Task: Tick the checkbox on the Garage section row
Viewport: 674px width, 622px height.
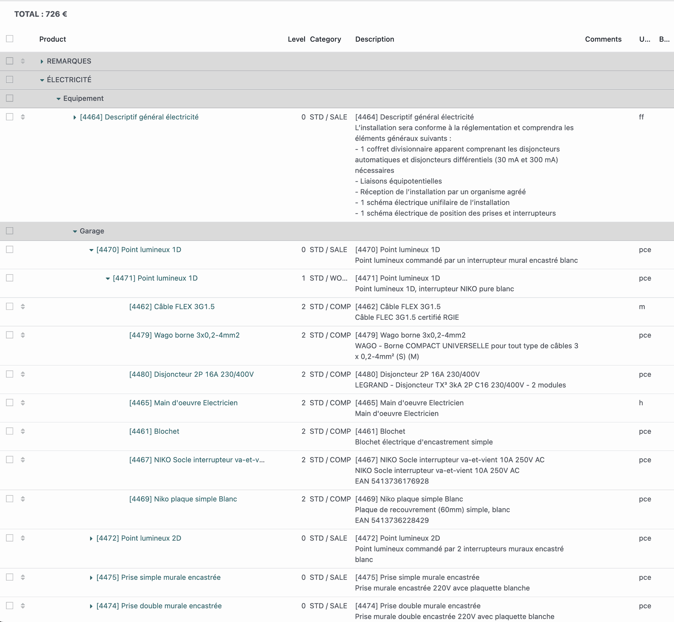Action: pos(10,231)
